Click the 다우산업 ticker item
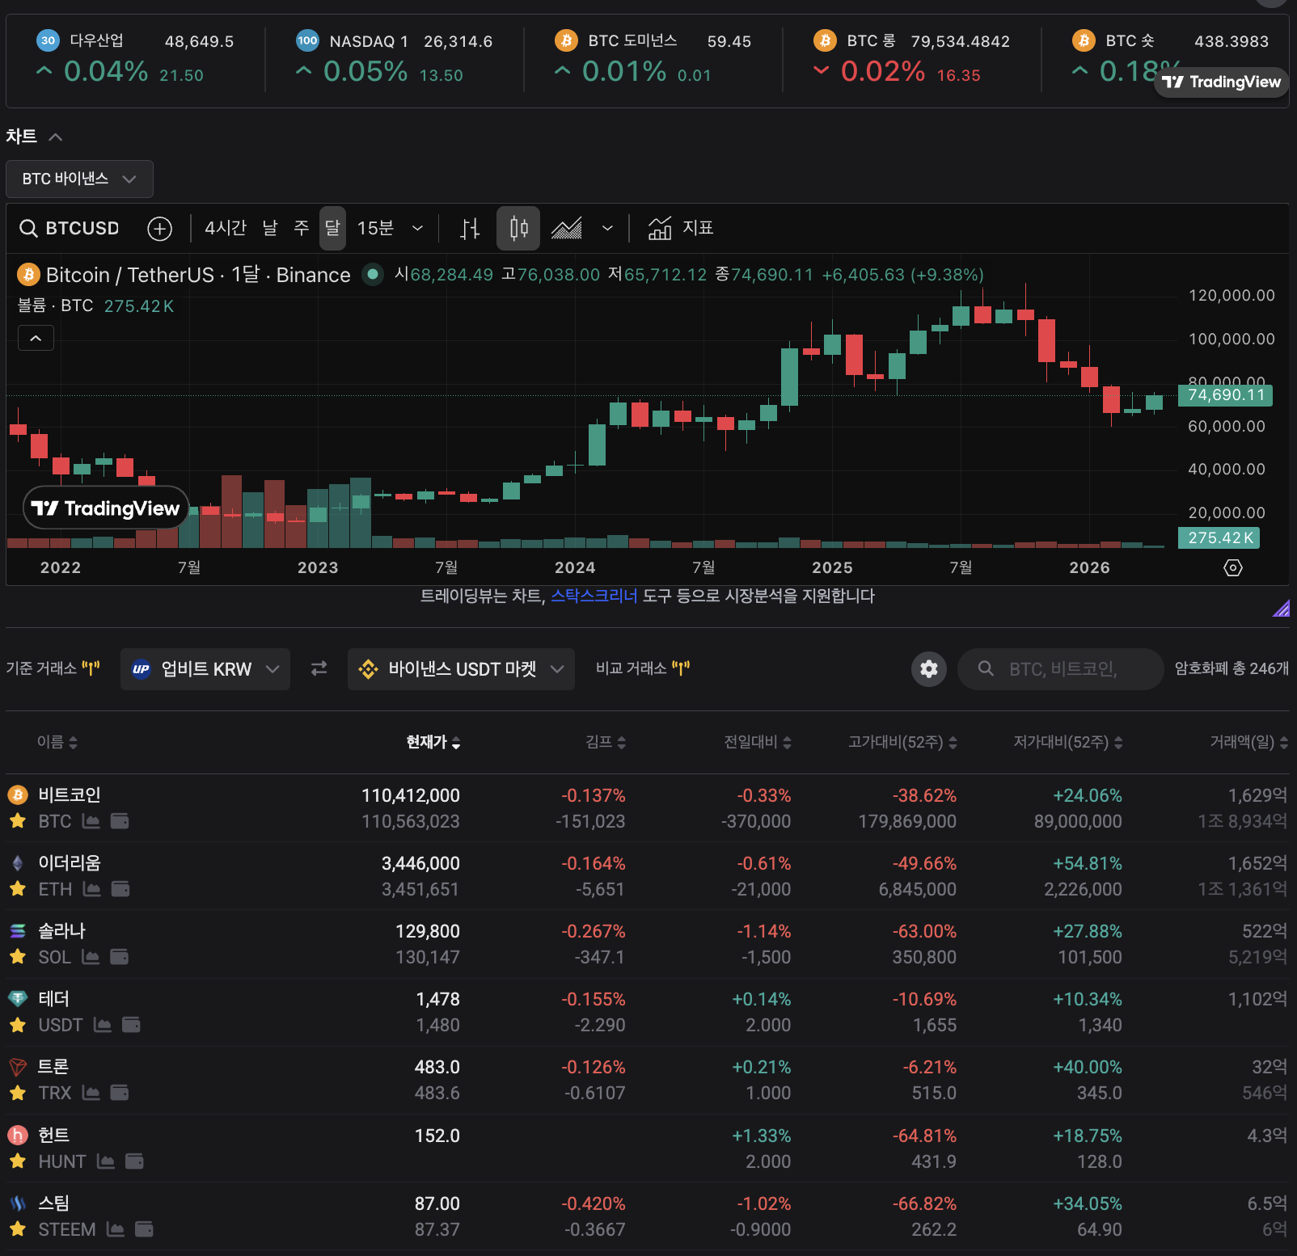1297x1256 pixels. [x=135, y=58]
